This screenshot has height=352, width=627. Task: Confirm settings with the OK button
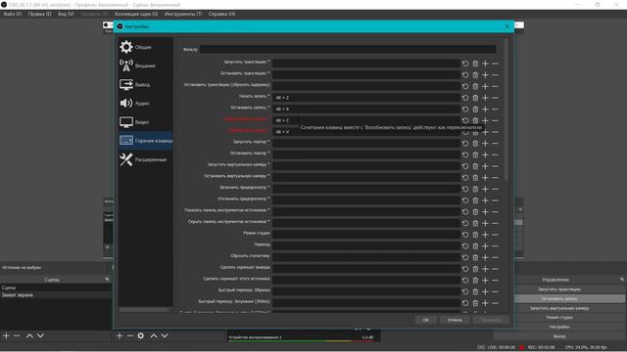coord(426,320)
